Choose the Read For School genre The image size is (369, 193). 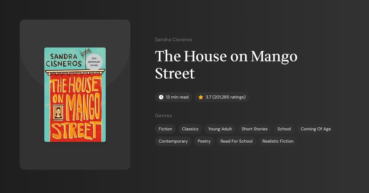point(236,141)
